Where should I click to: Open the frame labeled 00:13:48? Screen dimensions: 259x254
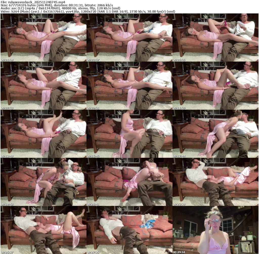[44, 134]
